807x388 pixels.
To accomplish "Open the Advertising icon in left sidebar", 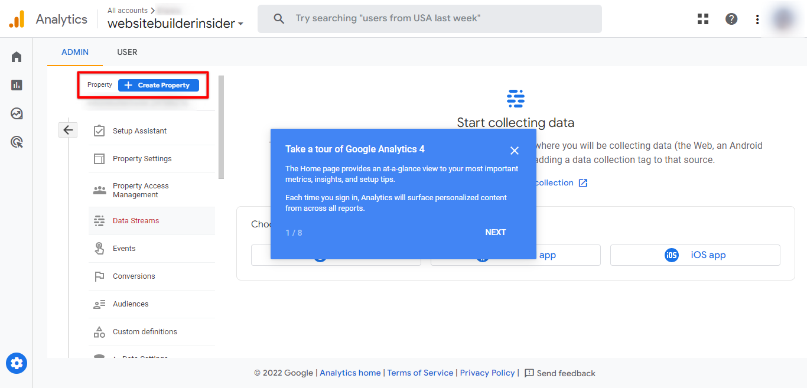I will coord(17,142).
